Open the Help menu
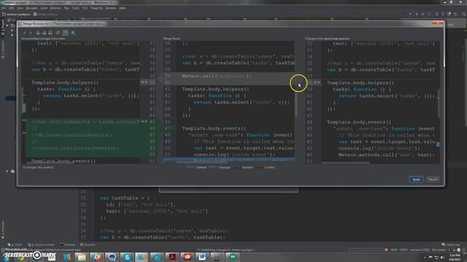This screenshot has width=467, height=262. click(x=123, y=8)
